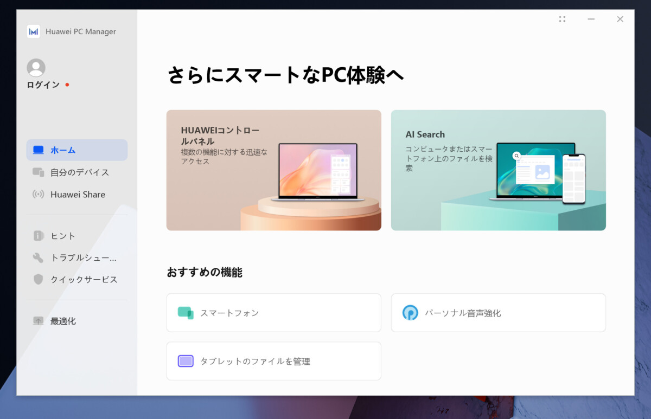This screenshot has height=419, width=651.
Task: Click the ホーム laptop icon in sidebar
Action: [38, 150]
